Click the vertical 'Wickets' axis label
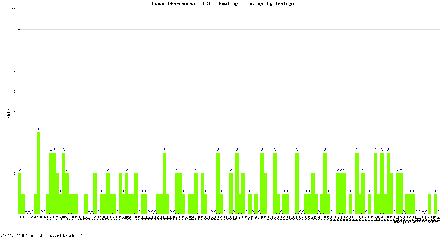The height and width of the screenshot is (238, 446). [x=9, y=112]
